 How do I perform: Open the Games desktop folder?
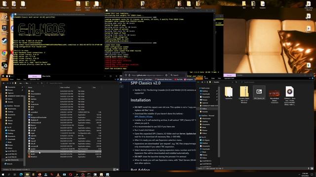(x=14, y=4)
